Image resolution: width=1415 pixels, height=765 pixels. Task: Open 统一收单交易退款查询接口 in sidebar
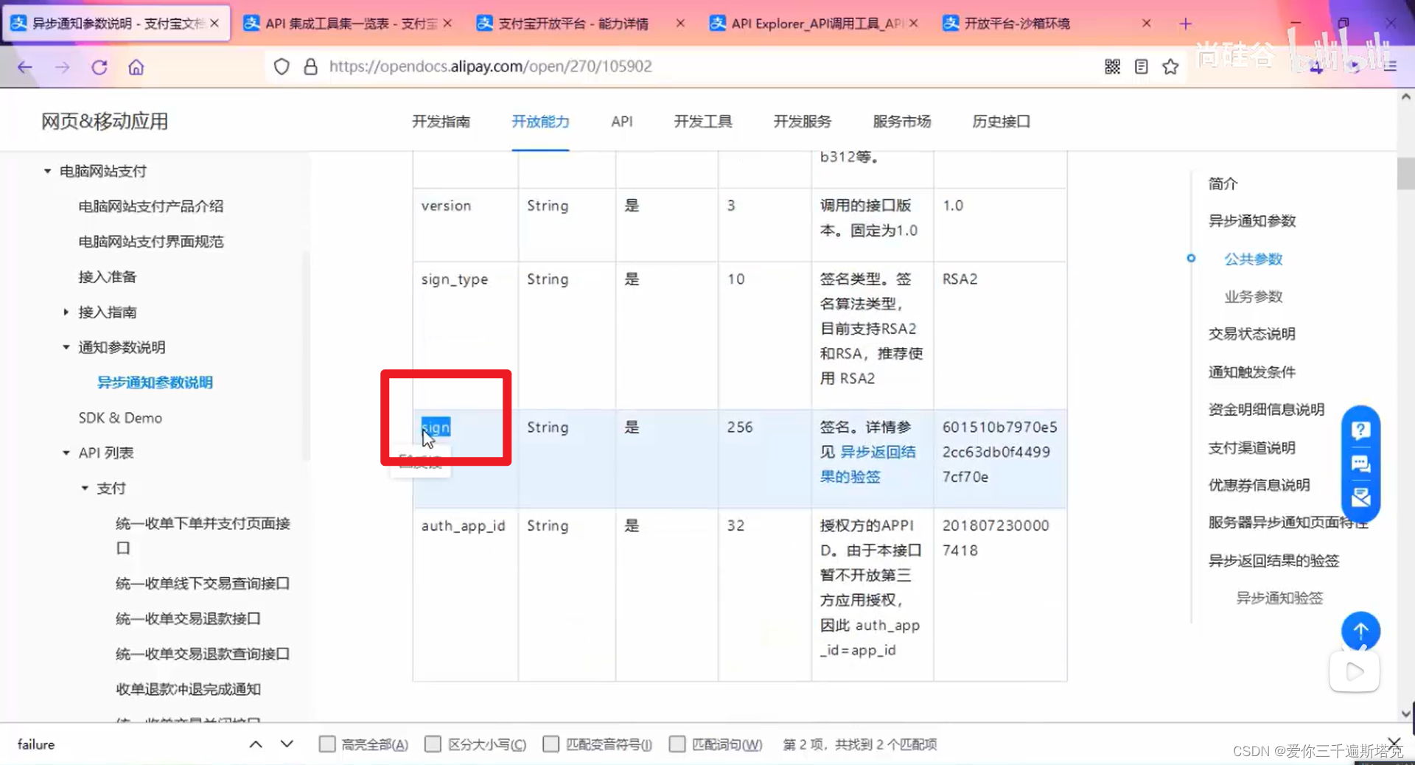(x=203, y=654)
